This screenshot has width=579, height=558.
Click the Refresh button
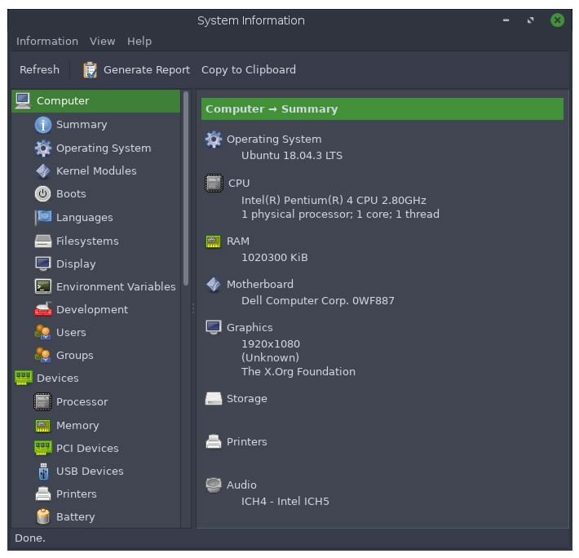[39, 70]
